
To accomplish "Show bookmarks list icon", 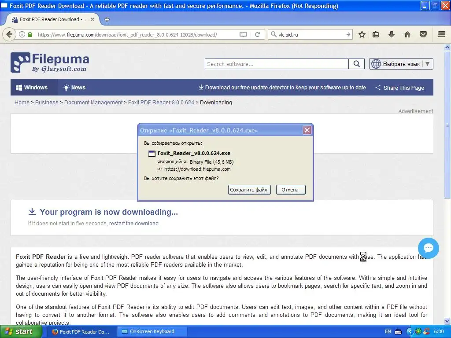I will point(376,34).
